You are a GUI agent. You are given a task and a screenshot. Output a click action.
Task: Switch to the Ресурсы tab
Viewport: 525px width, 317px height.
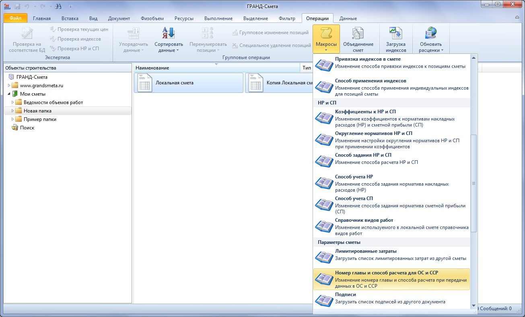[x=184, y=18]
